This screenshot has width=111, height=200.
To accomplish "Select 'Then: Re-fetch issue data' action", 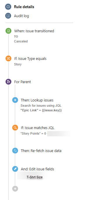I will (41, 151).
